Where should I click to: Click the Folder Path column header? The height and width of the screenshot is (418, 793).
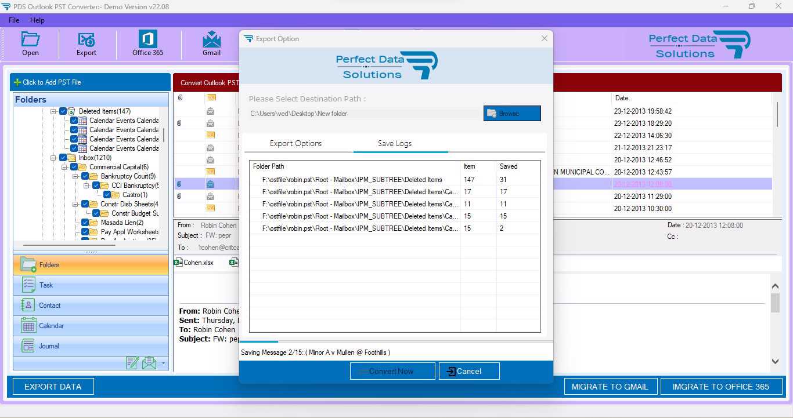pyautogui.click(x=355, y=166)
